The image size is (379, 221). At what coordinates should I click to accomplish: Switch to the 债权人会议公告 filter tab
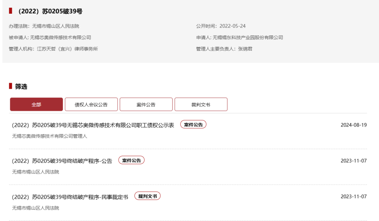coord(91,105)
